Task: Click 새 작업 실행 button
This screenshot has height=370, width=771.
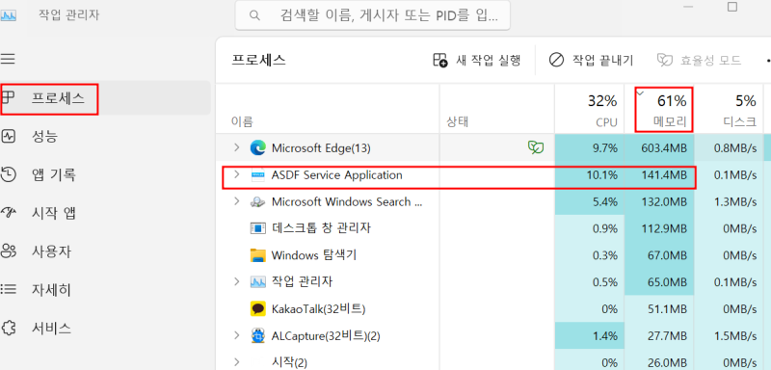Action: 476,61
